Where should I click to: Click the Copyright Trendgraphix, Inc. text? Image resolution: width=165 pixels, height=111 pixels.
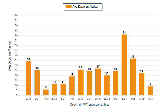[x=89, y=105]
